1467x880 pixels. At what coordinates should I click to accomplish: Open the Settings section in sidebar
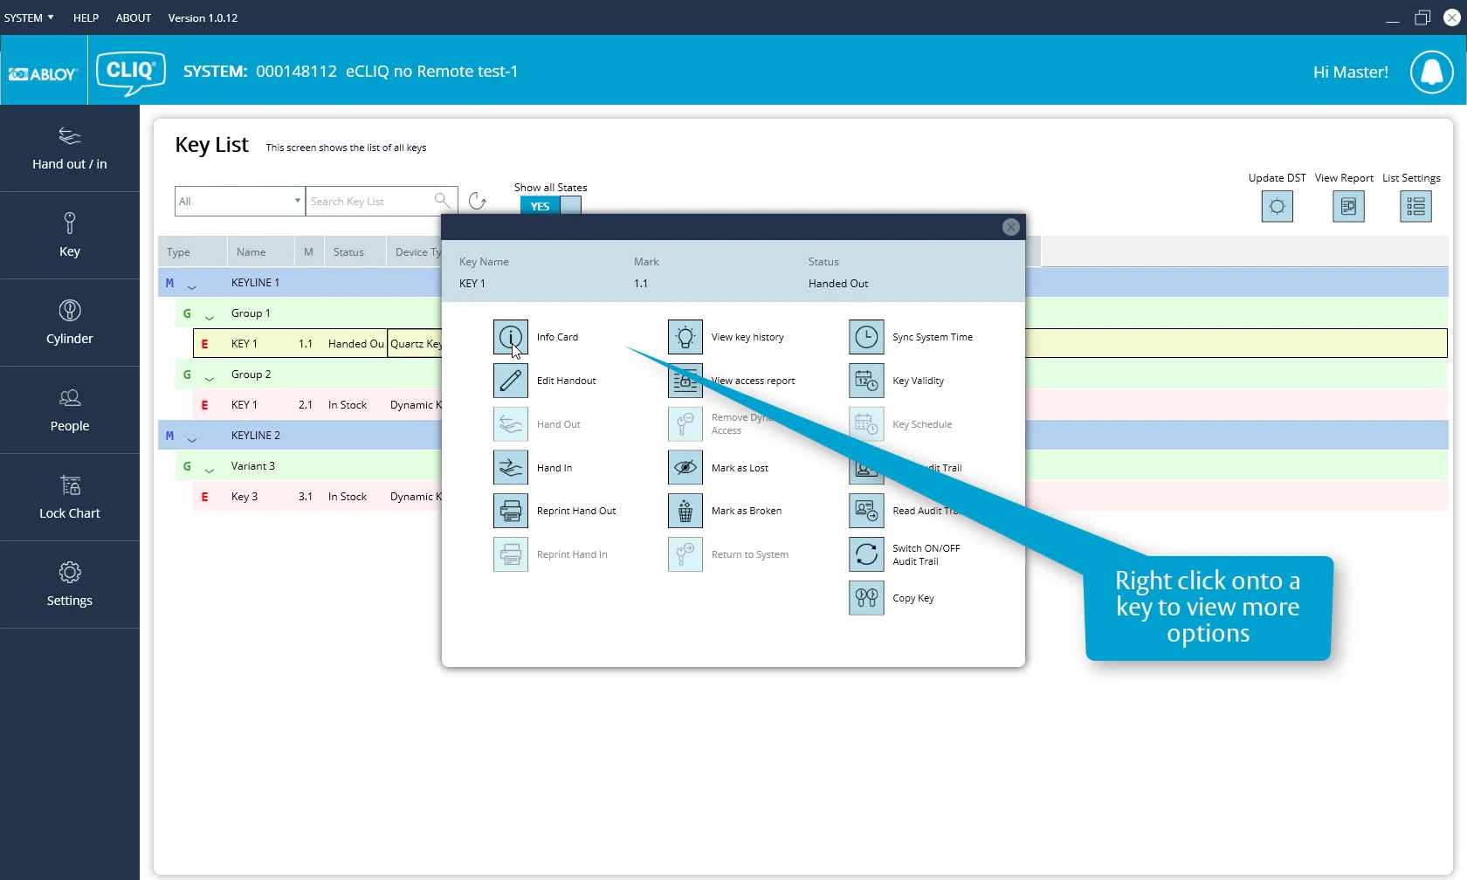(x=70, y=585)
